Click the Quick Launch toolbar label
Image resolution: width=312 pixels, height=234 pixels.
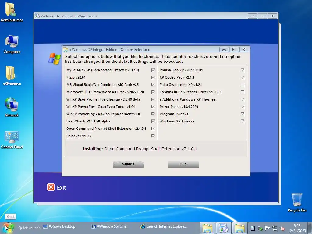point(29,228)
